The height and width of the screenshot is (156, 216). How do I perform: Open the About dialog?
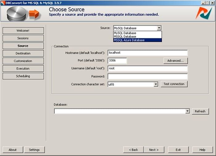(x=13, y=150)
